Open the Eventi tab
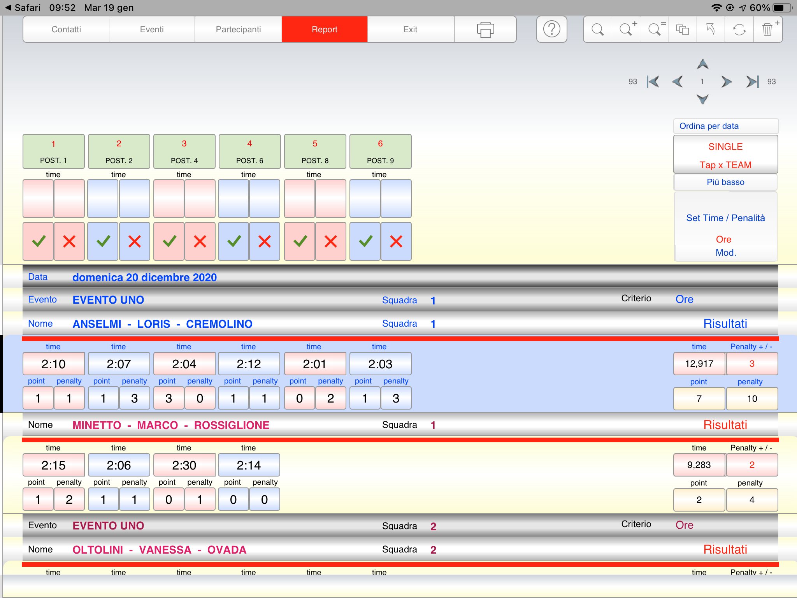 tap(152, 30)
